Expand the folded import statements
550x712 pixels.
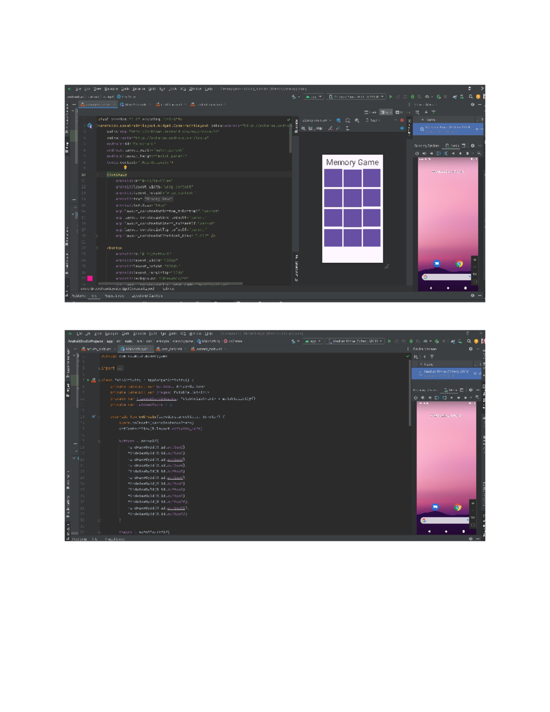pos(120,368)
